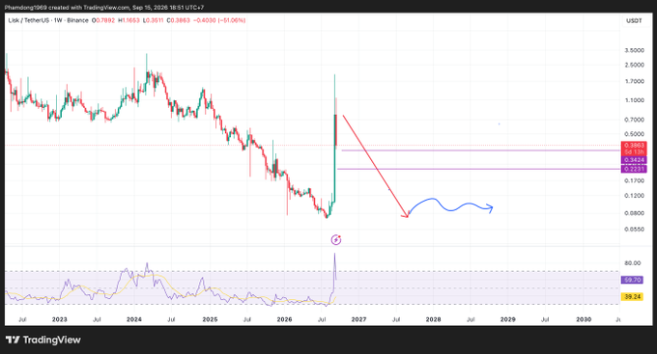Click the 0.0550 price axis label
The height and width of the screenshot is (354, 657).
coord(635,230)
